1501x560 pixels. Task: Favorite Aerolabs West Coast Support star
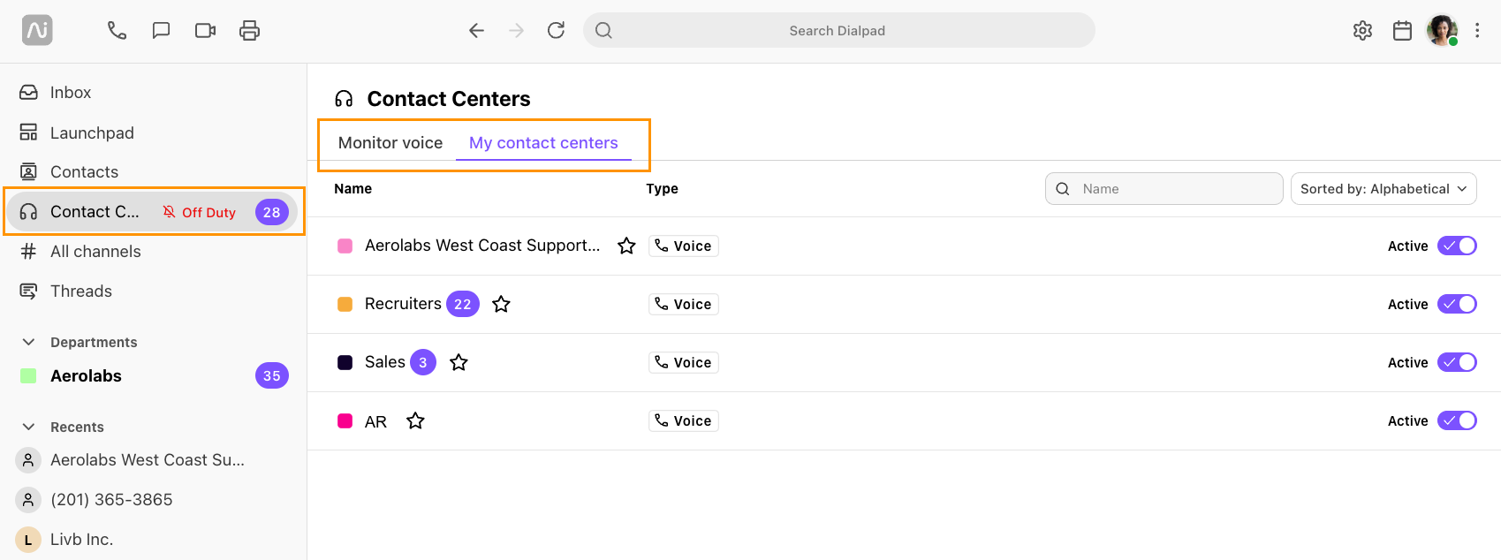[x=626, y=246]
